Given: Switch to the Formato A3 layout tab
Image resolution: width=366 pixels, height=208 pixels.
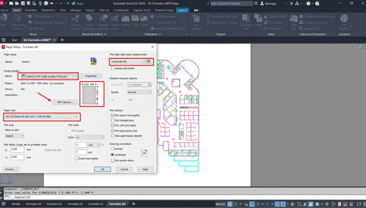Looking at the screenshot, I should 54,204.
